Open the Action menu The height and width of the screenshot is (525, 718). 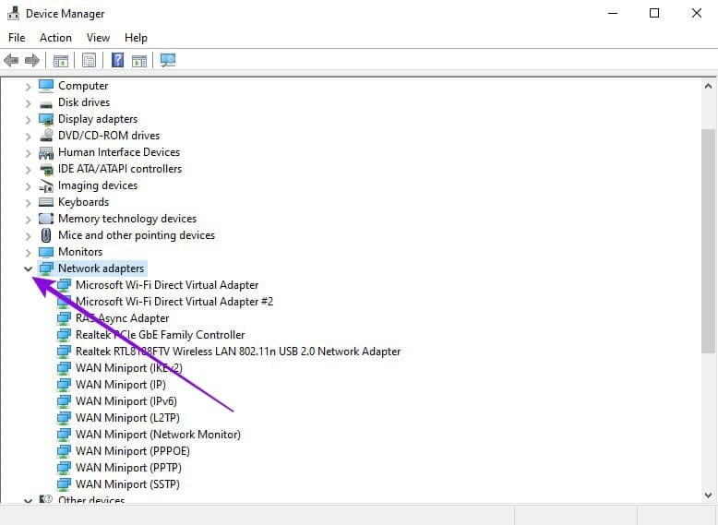(55, 38)
